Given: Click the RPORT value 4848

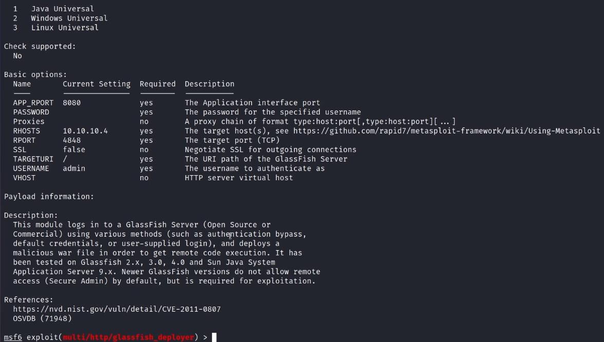Looking at the screenshot, I should click(x=72, y=140).
